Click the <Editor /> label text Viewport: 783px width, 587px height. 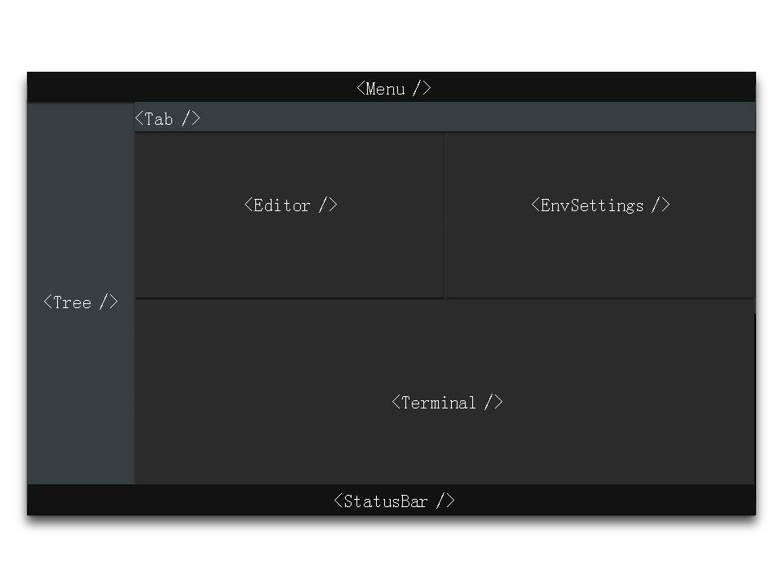290,205
